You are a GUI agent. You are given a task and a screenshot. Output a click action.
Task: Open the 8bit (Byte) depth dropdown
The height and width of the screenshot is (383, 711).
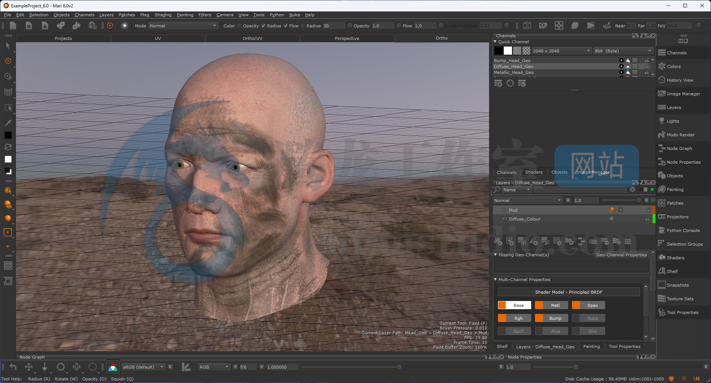[623, 51]
